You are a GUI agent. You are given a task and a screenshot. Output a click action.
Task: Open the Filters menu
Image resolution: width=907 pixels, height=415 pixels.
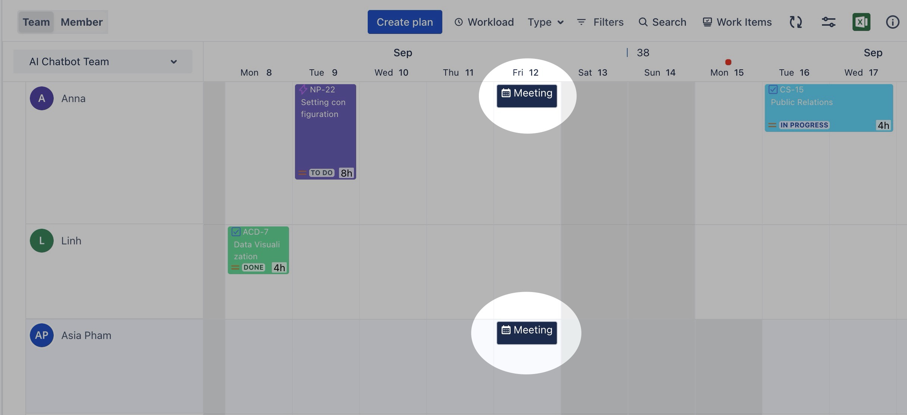tap(600, 22)
